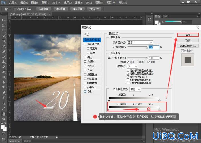Toggle Quick Mask mode icon
The height and width of the screenshot is (143, 201).
click(x=4, y=134)
